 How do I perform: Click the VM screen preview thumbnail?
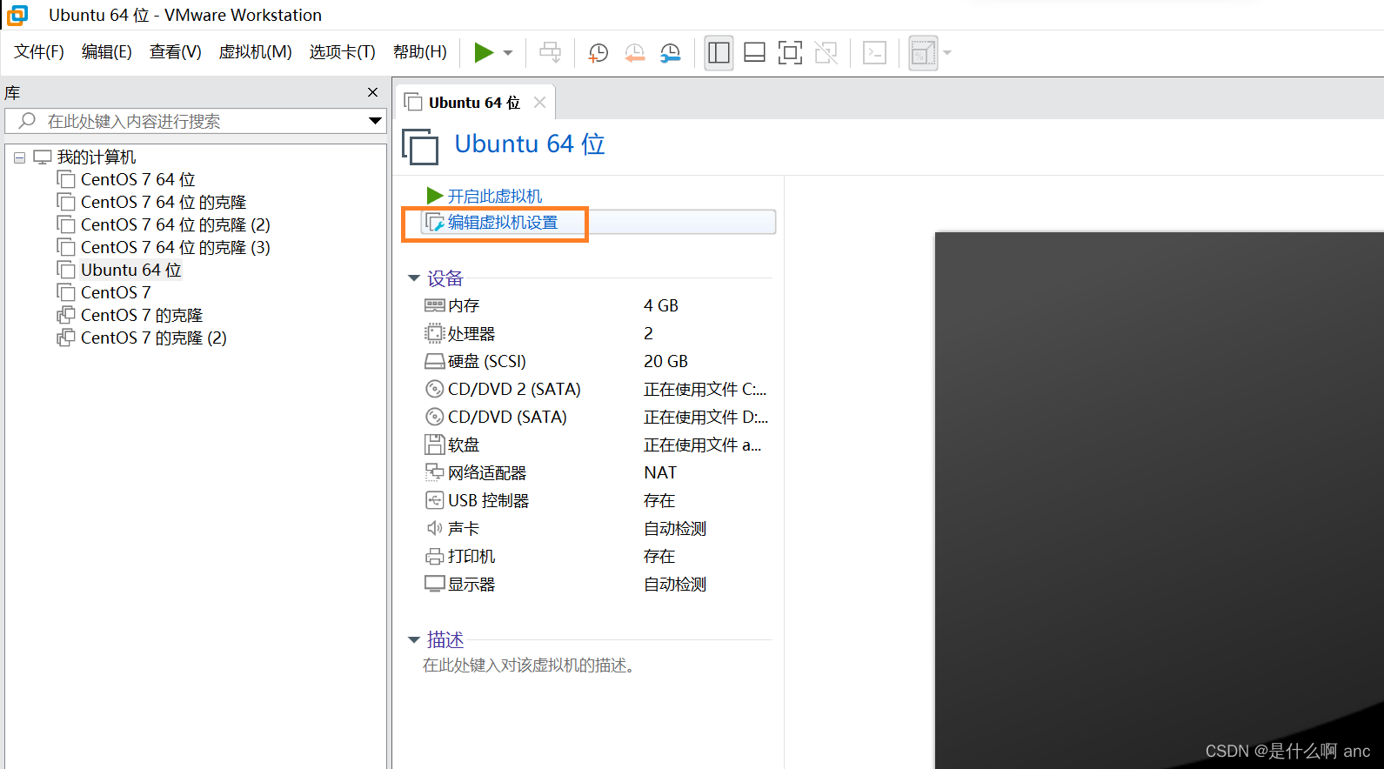tap(1160, 500)
